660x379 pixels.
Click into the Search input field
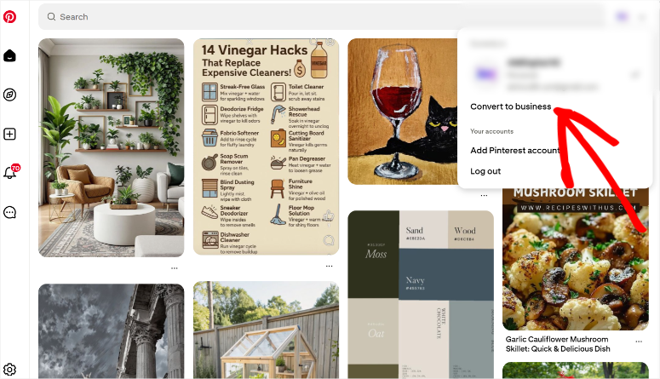(x=322, y=17)
